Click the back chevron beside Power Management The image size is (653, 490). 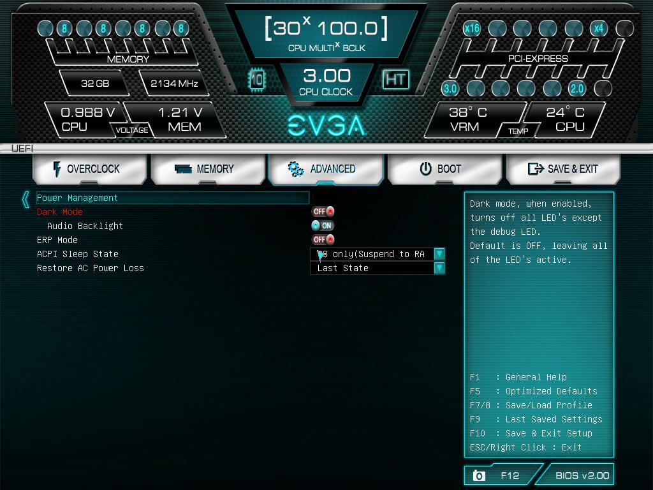pos(26,200)
